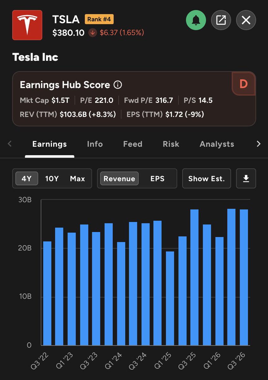This screenshot has height=380, width=268.
Task: Click the Q3 '24 axis label
Action: 138,361
